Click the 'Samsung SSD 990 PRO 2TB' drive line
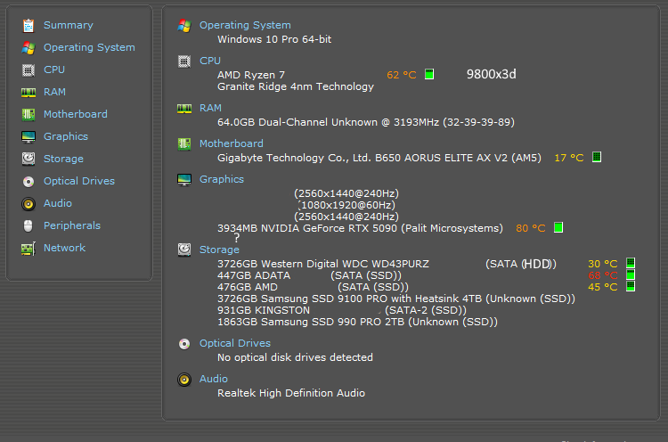 pyautogui.click(x=357, y=322)
